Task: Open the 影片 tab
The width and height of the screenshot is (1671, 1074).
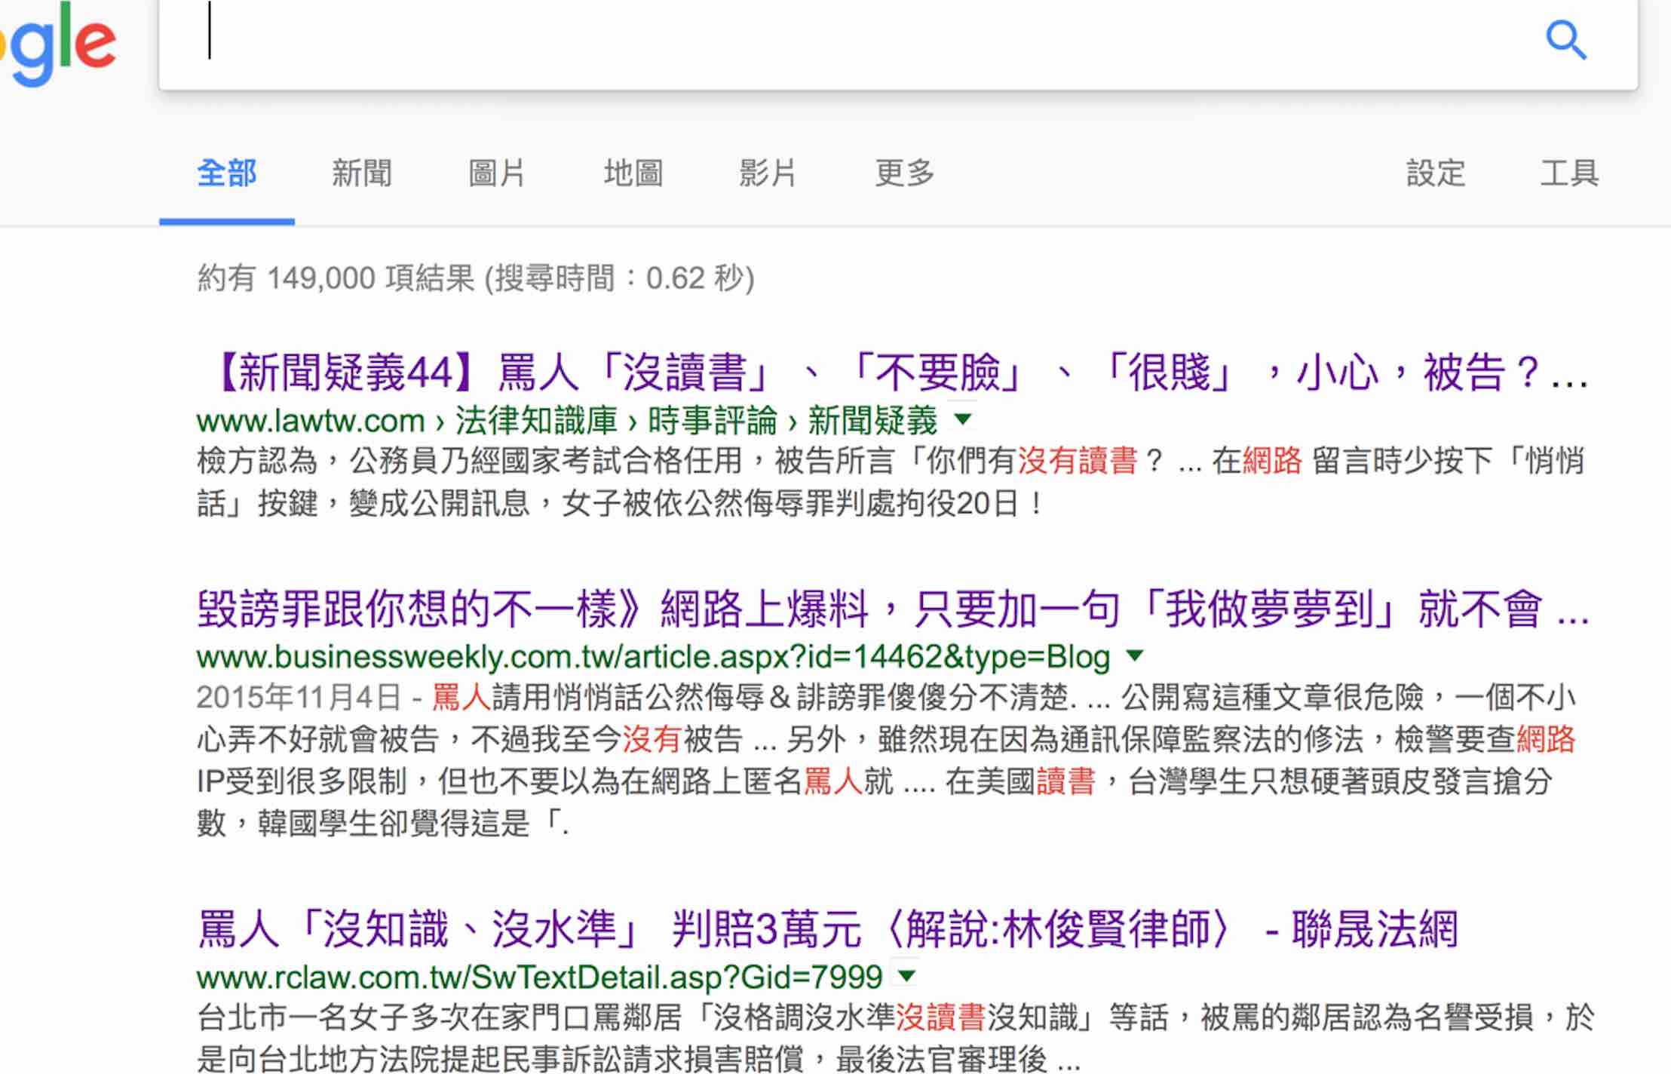Action: pos(767,173)
